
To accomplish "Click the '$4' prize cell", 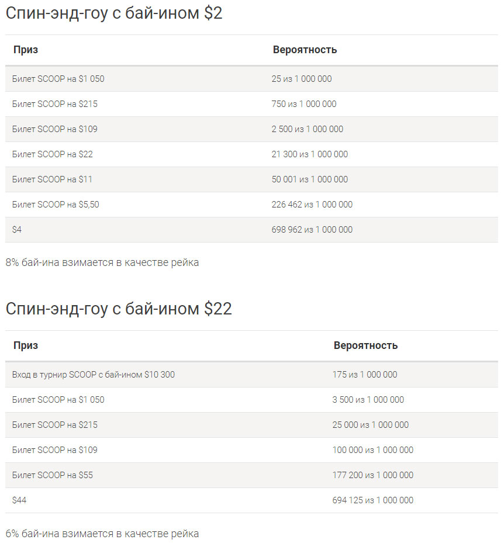I will click(16, 230).
